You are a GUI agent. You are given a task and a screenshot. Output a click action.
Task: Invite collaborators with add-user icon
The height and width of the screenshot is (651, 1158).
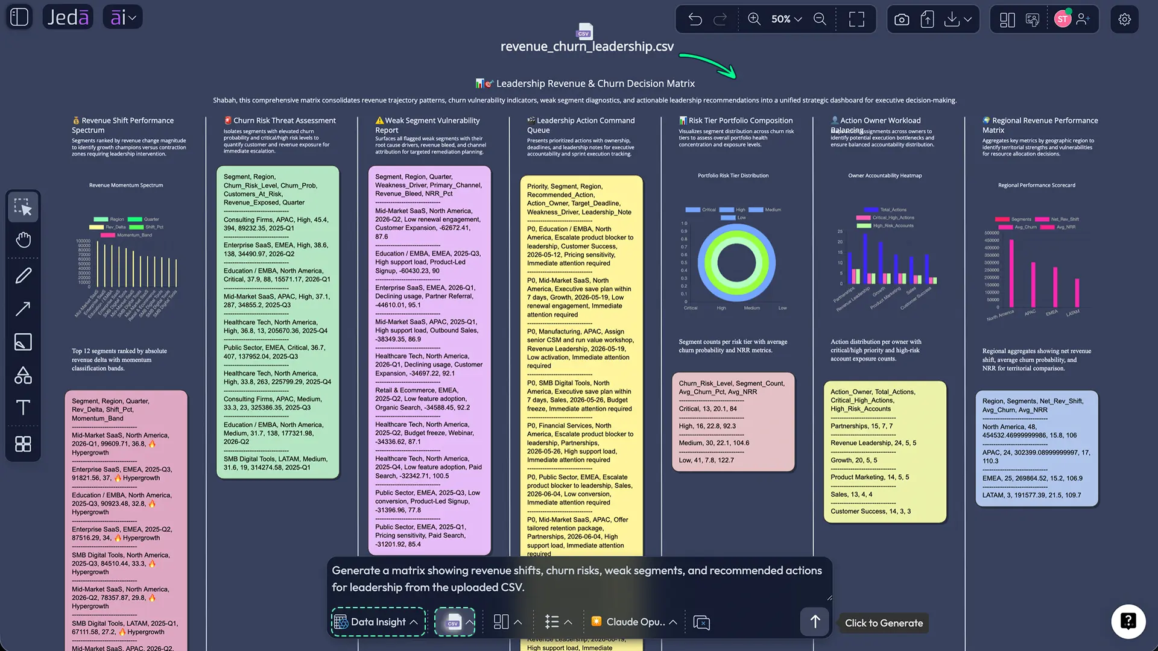click(x=1083, y=19)
